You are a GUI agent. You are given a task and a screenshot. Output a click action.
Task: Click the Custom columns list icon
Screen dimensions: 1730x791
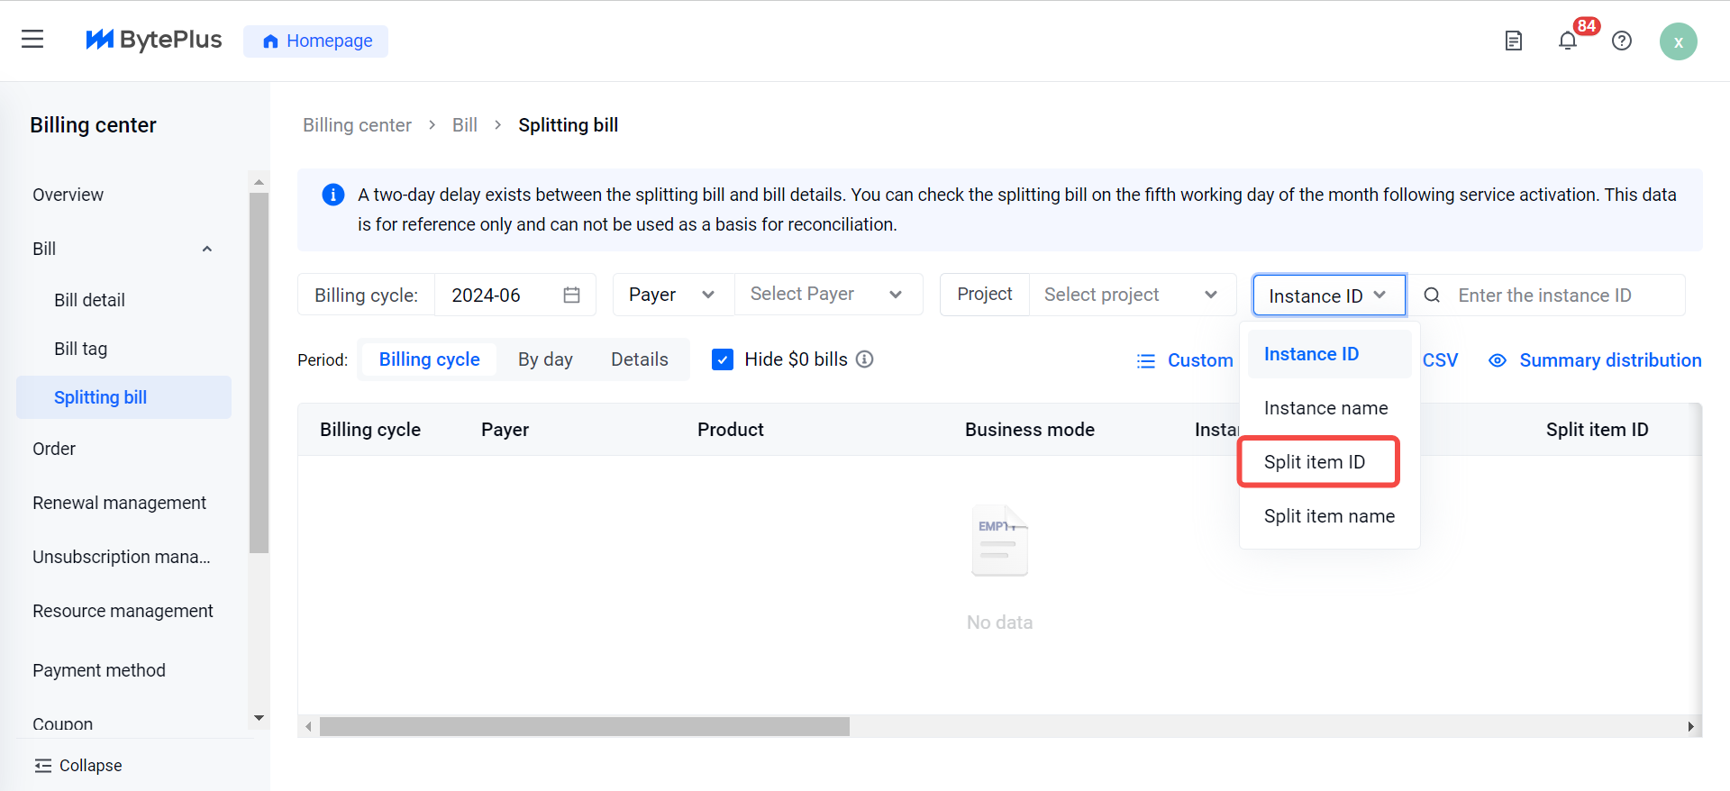(1145, 360)
